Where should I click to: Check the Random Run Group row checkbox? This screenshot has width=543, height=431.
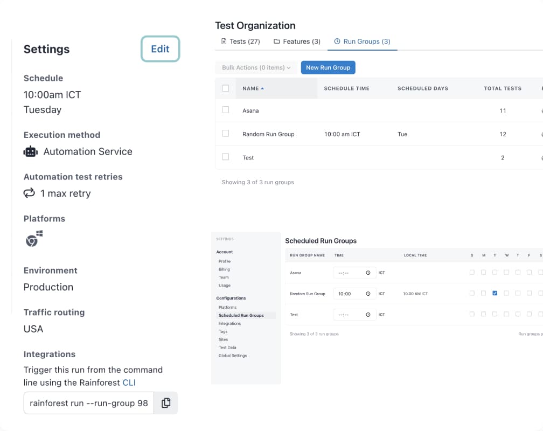[x=225, y=134]
